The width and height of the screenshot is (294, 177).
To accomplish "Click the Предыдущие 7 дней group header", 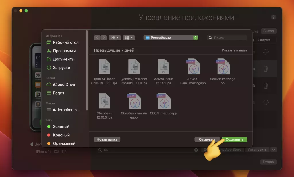I will pos(114,50).
